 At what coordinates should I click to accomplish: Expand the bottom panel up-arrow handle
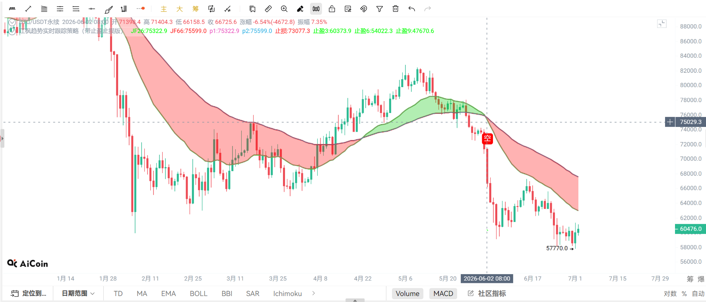click(x=355, y=300)
